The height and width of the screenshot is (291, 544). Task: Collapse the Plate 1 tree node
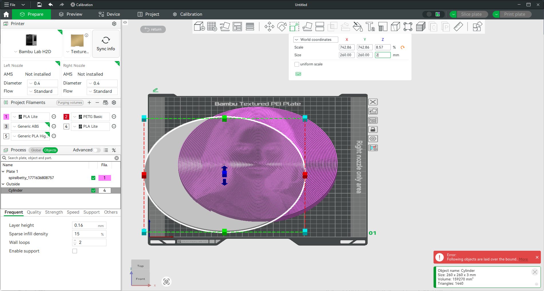point(3,172)
